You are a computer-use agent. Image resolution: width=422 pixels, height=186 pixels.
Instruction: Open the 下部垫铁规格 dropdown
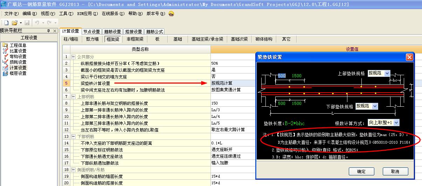[x=375, y=106]
